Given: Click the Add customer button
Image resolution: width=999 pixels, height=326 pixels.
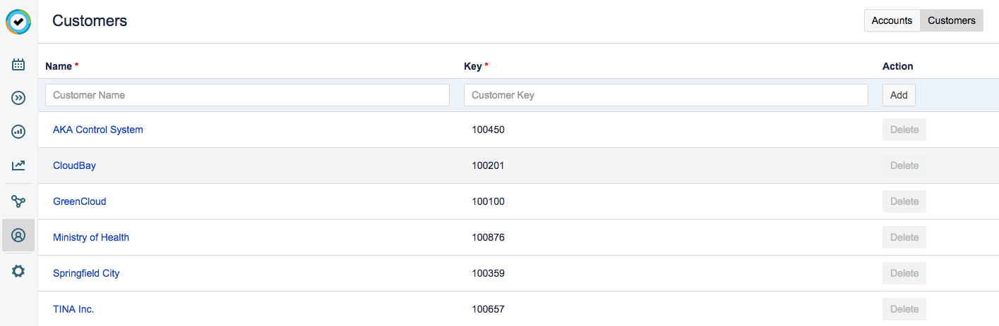Looking at the screenshot, I should (899, 95).
